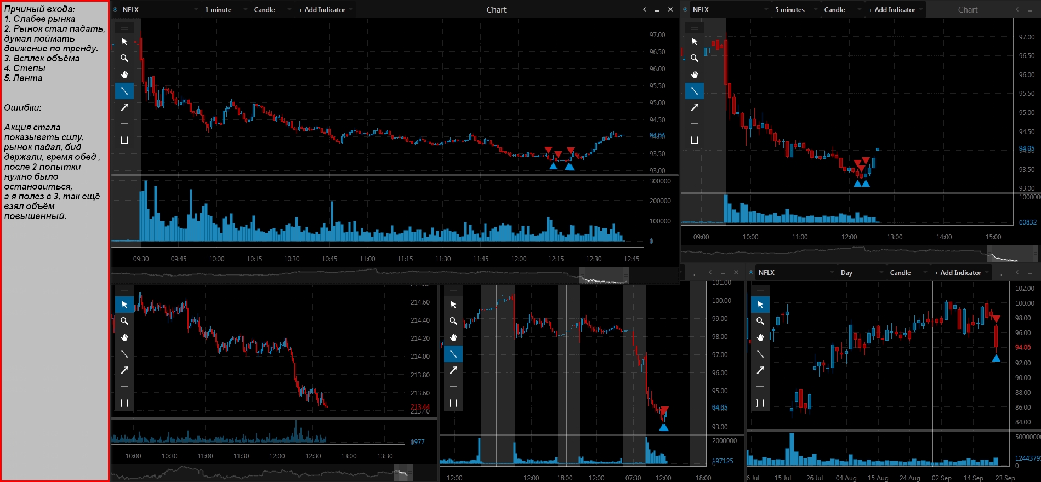Screen dimensions: 1041x482
Task: Select the horizontal line tool in 1 minute chart
Action: [124, 124]
